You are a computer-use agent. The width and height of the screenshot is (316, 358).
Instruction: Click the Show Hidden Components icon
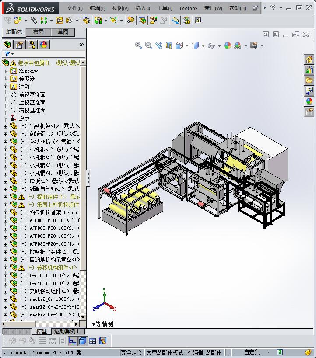(x=86, y=20)
